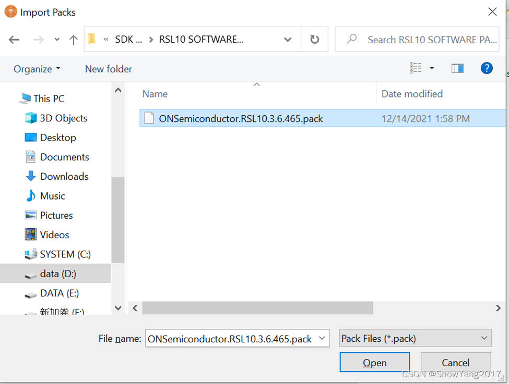This screenshot has width=509, height=384.
Task: Click the This PC computer icon
Action: click(x=25, y=98)
